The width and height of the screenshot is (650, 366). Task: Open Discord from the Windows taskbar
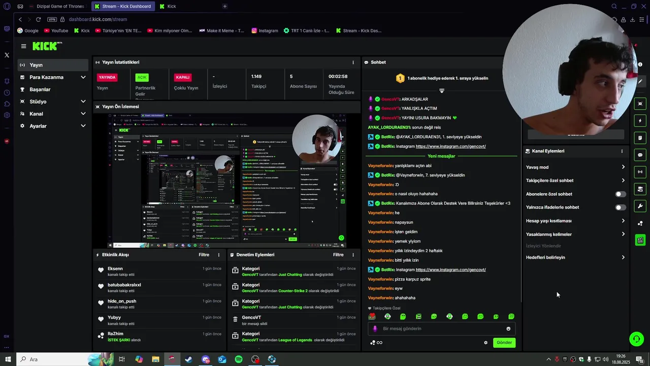coord(205,359)
